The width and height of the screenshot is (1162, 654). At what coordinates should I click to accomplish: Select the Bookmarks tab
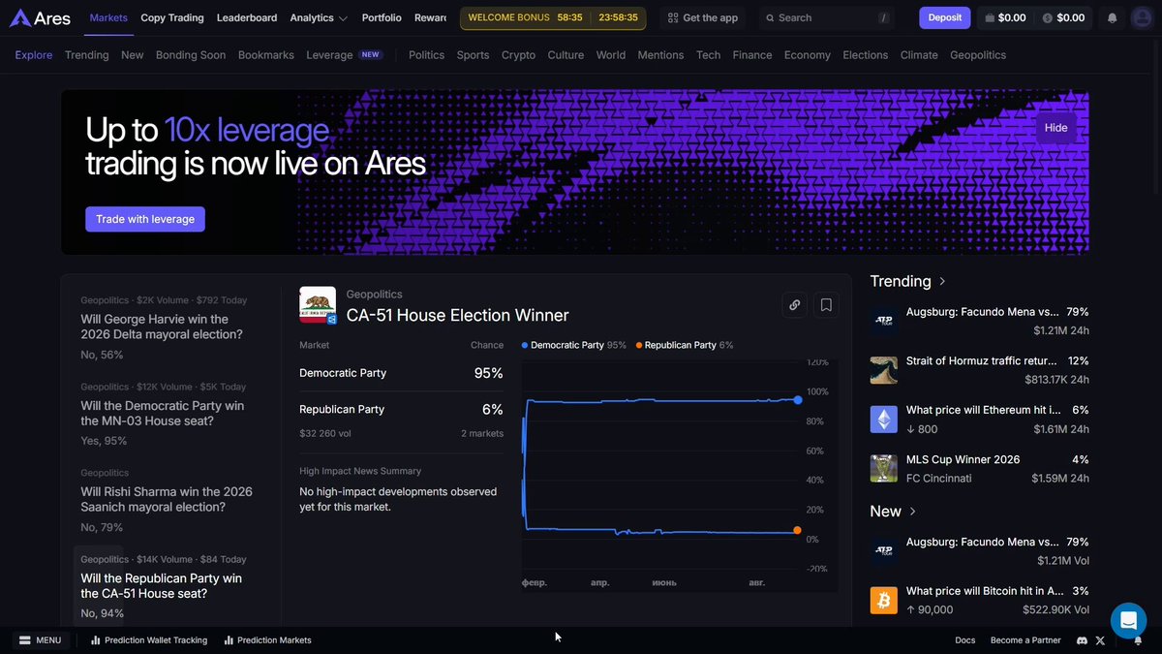point(266,55)
